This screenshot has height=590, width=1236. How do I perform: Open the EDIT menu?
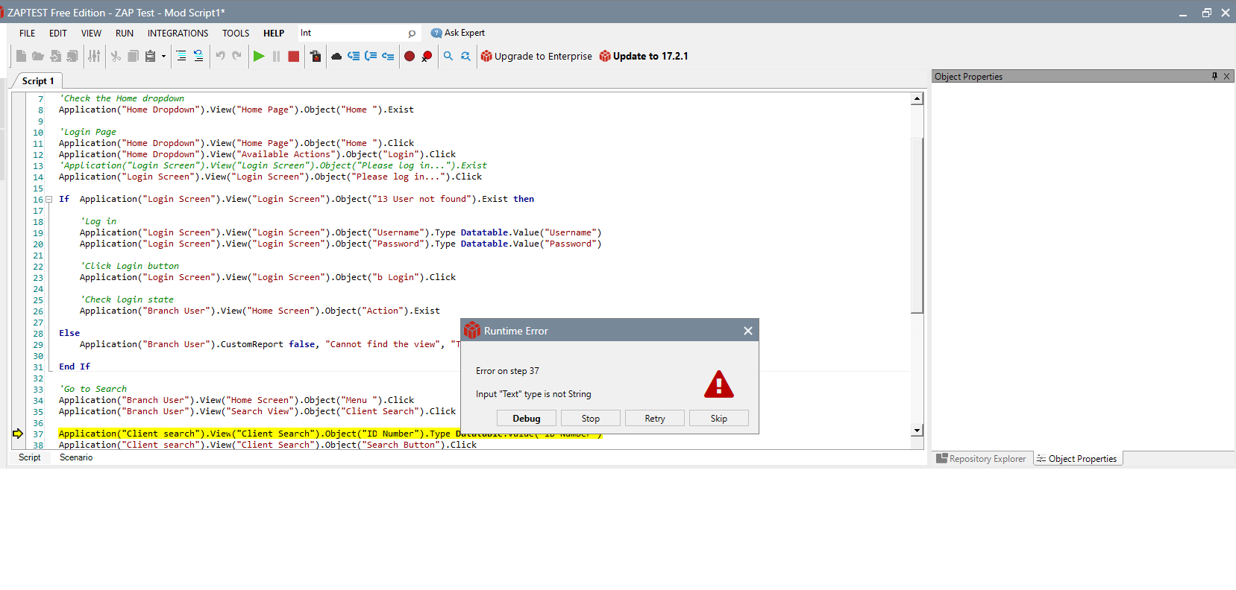(x=58, y=34)
